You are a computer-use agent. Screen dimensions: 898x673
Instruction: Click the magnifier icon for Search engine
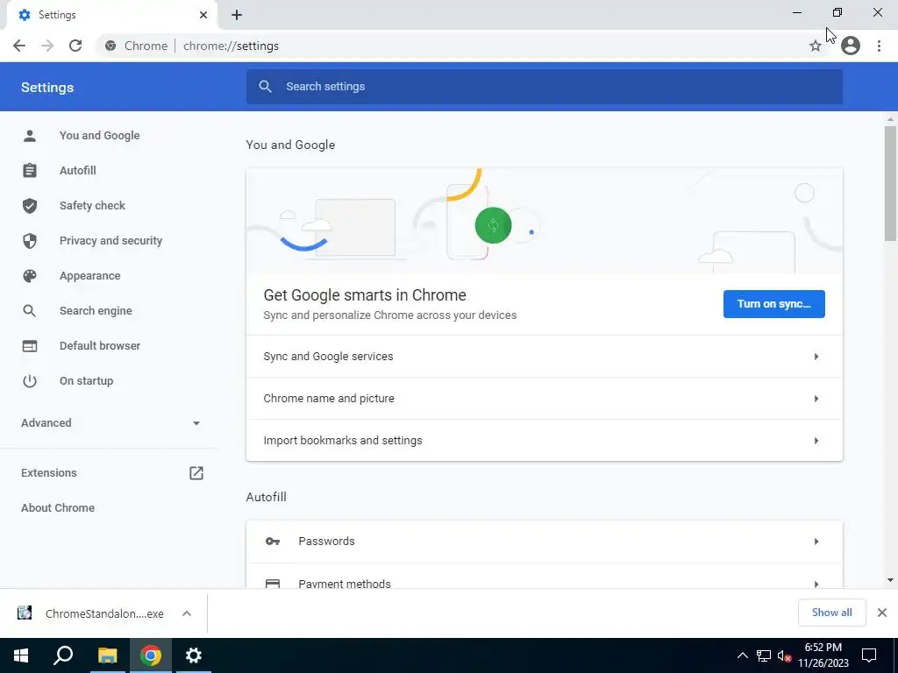pos(30,311)
